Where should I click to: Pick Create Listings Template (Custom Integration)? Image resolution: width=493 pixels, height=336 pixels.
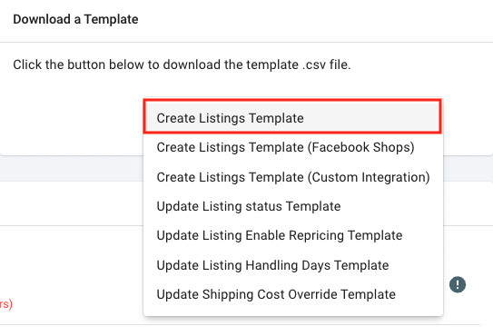click(293, 177)
